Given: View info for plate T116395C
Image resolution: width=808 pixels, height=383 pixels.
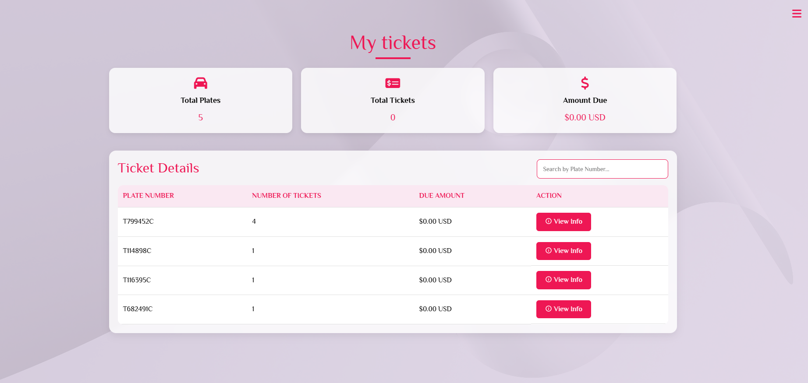Looking at the screenshot, I should coord(563,280).
